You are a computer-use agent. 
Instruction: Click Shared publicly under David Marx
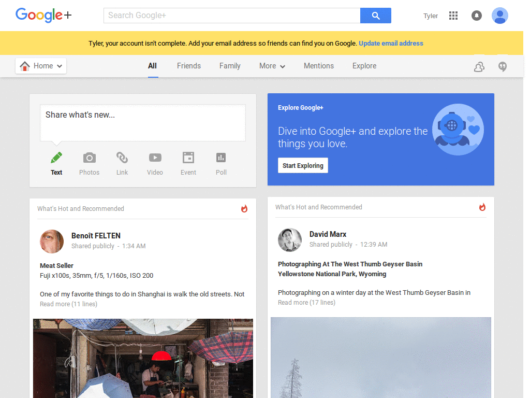click(x=331, y=245)
